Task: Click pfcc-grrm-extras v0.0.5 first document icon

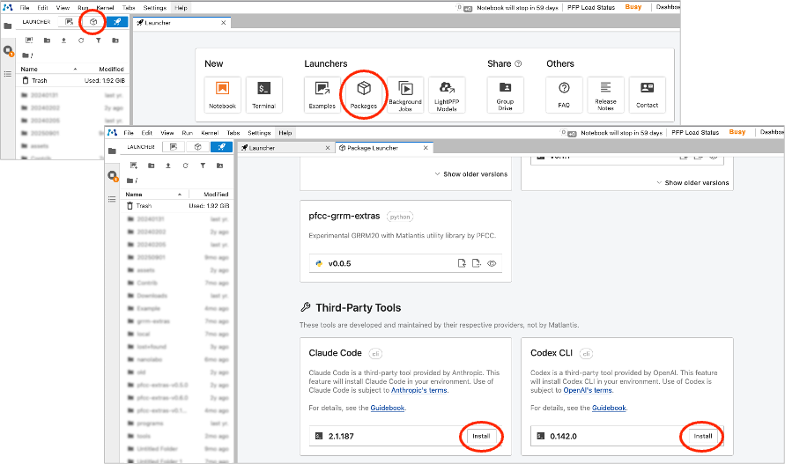Action: [462, 263]
